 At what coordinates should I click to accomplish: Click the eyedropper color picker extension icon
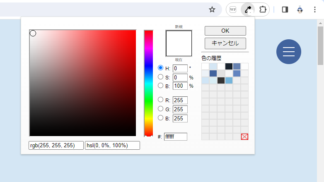248,10
